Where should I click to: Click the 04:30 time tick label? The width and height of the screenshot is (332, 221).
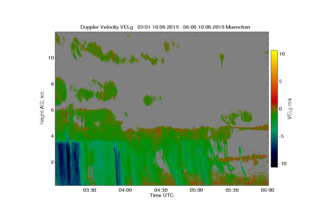tap(161, 190)
